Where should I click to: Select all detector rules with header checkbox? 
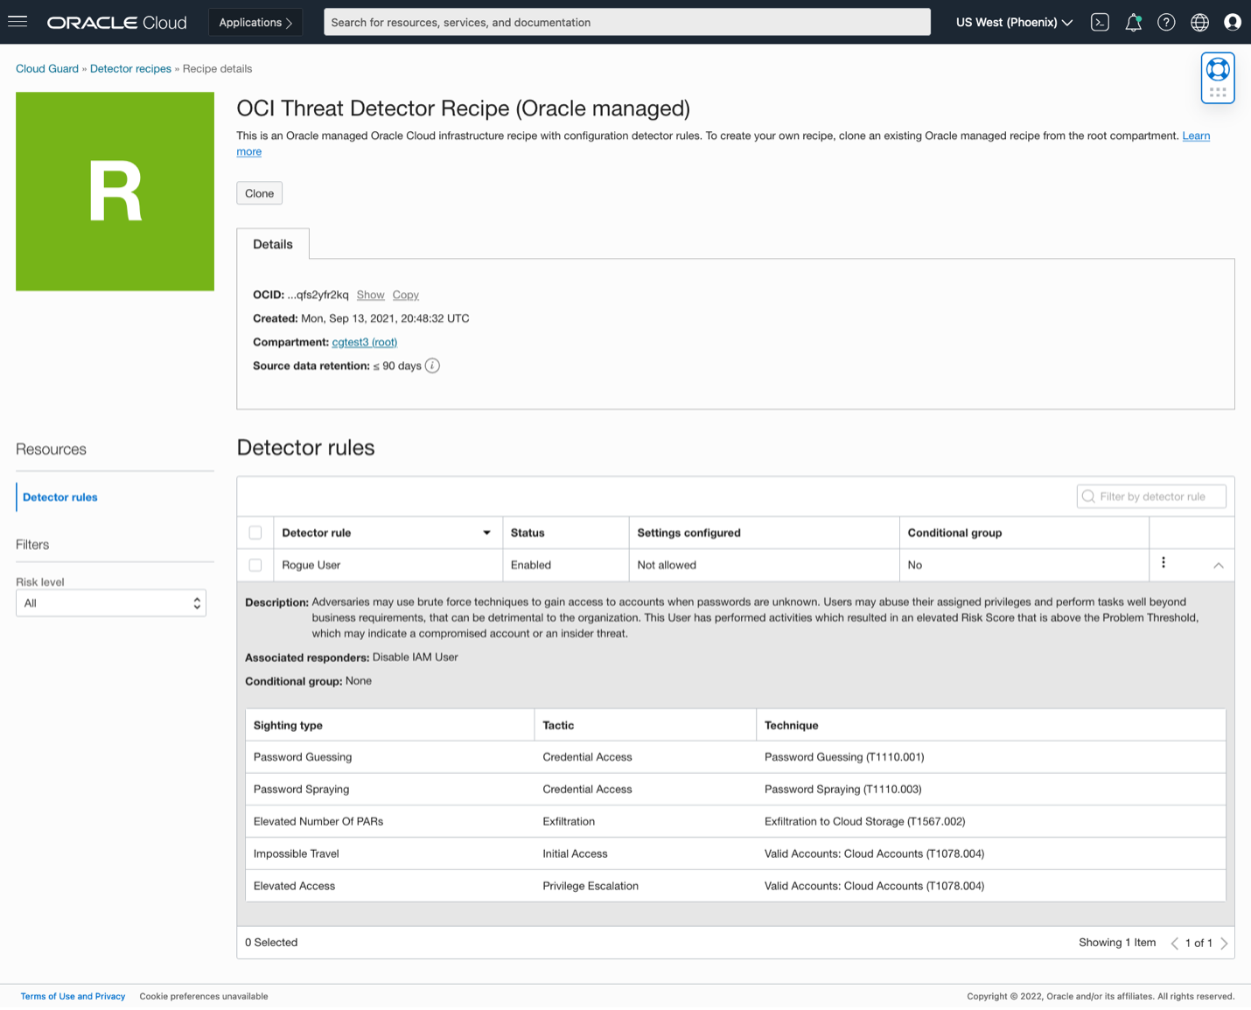click(255, 533)
